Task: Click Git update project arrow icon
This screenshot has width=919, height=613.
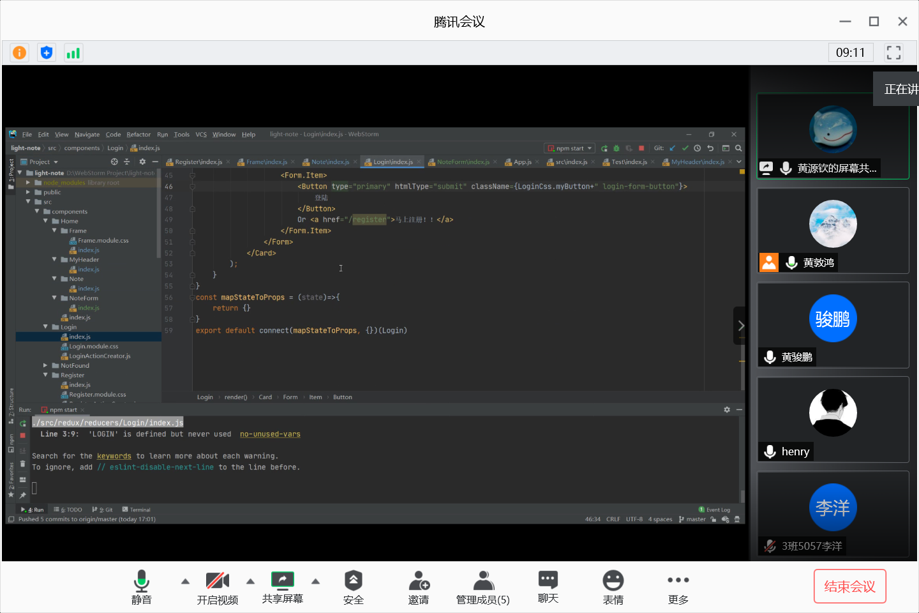Action: (x=672, y=148)
